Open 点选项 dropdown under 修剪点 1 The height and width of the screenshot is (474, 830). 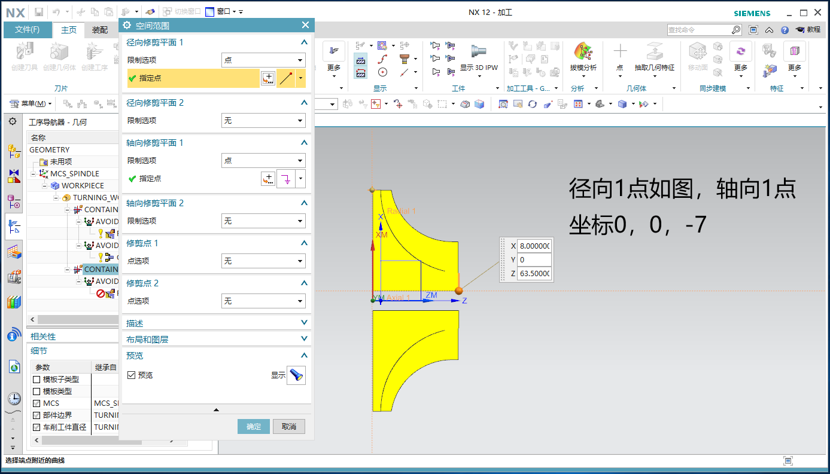coord(263,261)
